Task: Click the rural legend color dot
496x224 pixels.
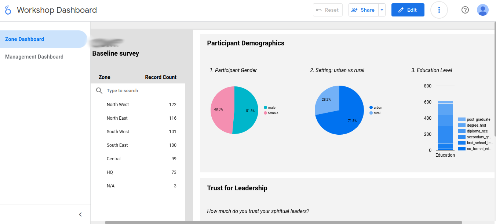Action: [x=371, y=113]
